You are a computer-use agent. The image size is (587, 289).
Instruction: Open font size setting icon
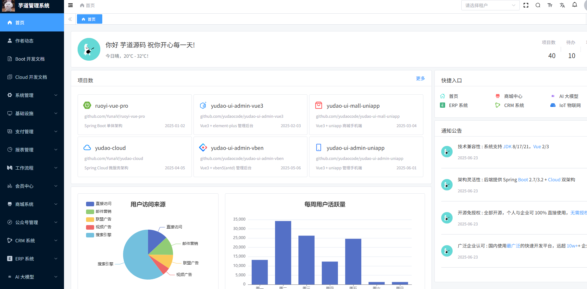tap(550, 5)
